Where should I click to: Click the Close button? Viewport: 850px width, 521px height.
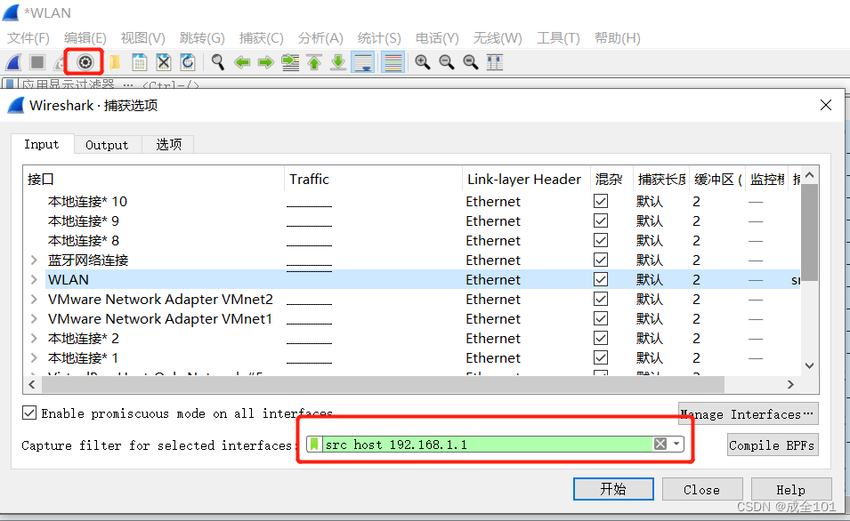coord(702,490)
